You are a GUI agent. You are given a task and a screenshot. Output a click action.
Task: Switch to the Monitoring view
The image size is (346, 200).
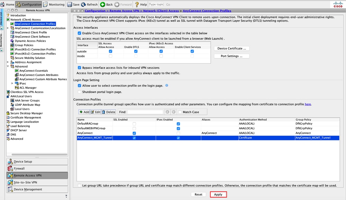(54, 5)
